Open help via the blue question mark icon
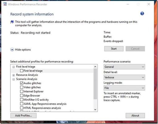 (142, 14)
